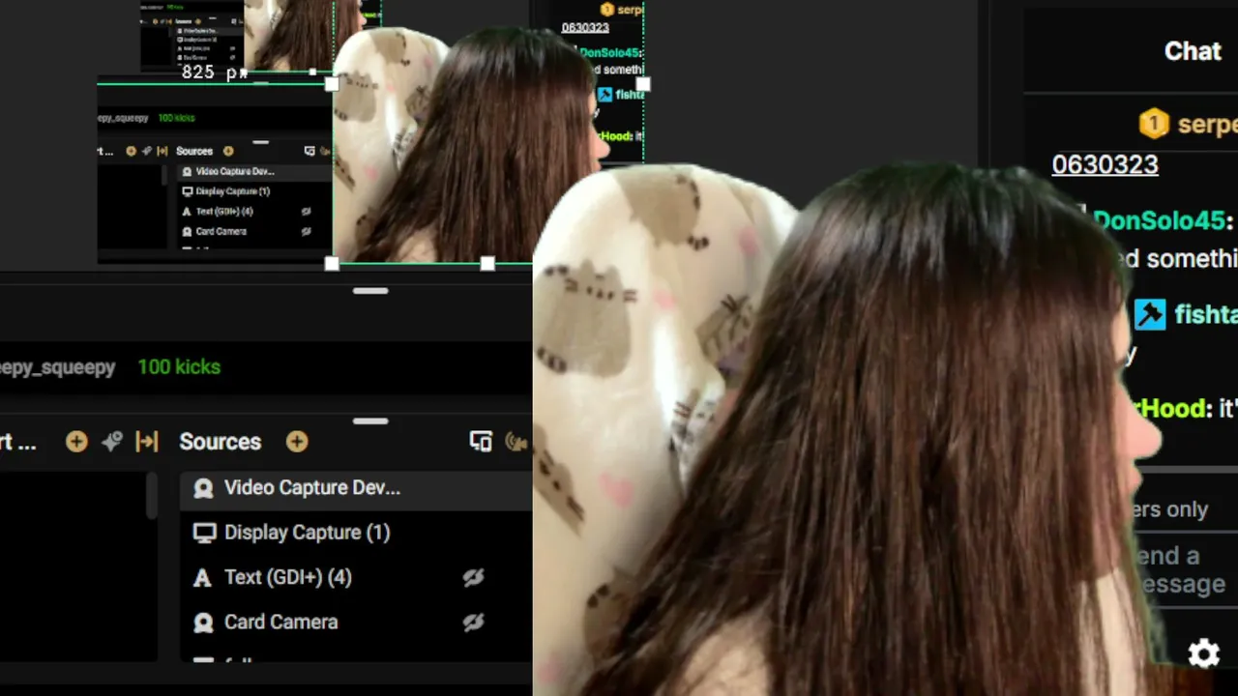Click the scrollbar left of the large Sources list
This screenshot has width=1238, height=696.
(x=152, y=496)
